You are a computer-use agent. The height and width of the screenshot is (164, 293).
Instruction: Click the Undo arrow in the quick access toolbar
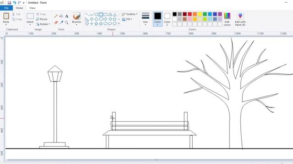(14, 3)
